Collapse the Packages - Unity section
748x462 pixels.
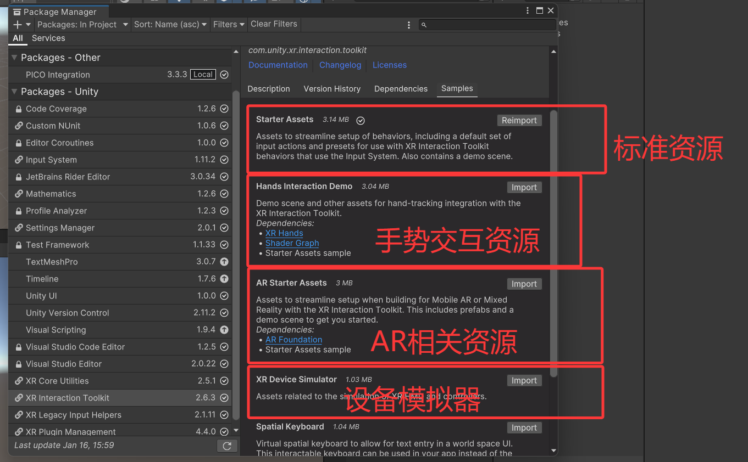tap(14, 92)
